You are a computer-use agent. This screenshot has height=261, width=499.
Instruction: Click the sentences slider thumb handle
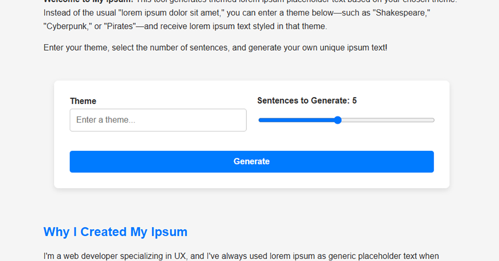(x=338, y=120)
